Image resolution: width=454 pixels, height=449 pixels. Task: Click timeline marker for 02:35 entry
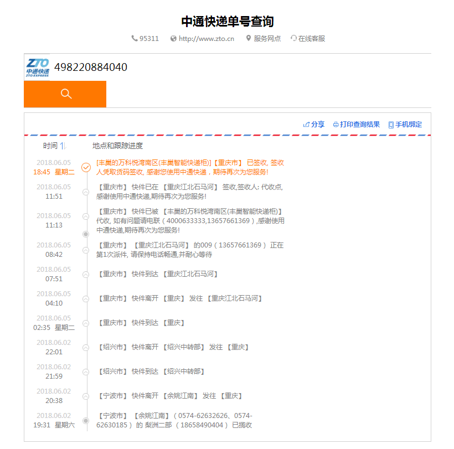[86, 323]
